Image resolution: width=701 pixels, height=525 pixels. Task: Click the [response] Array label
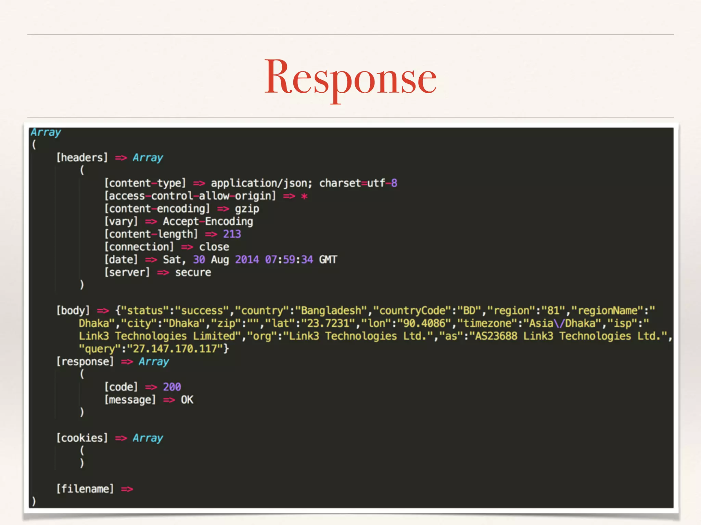coord(154,362)
